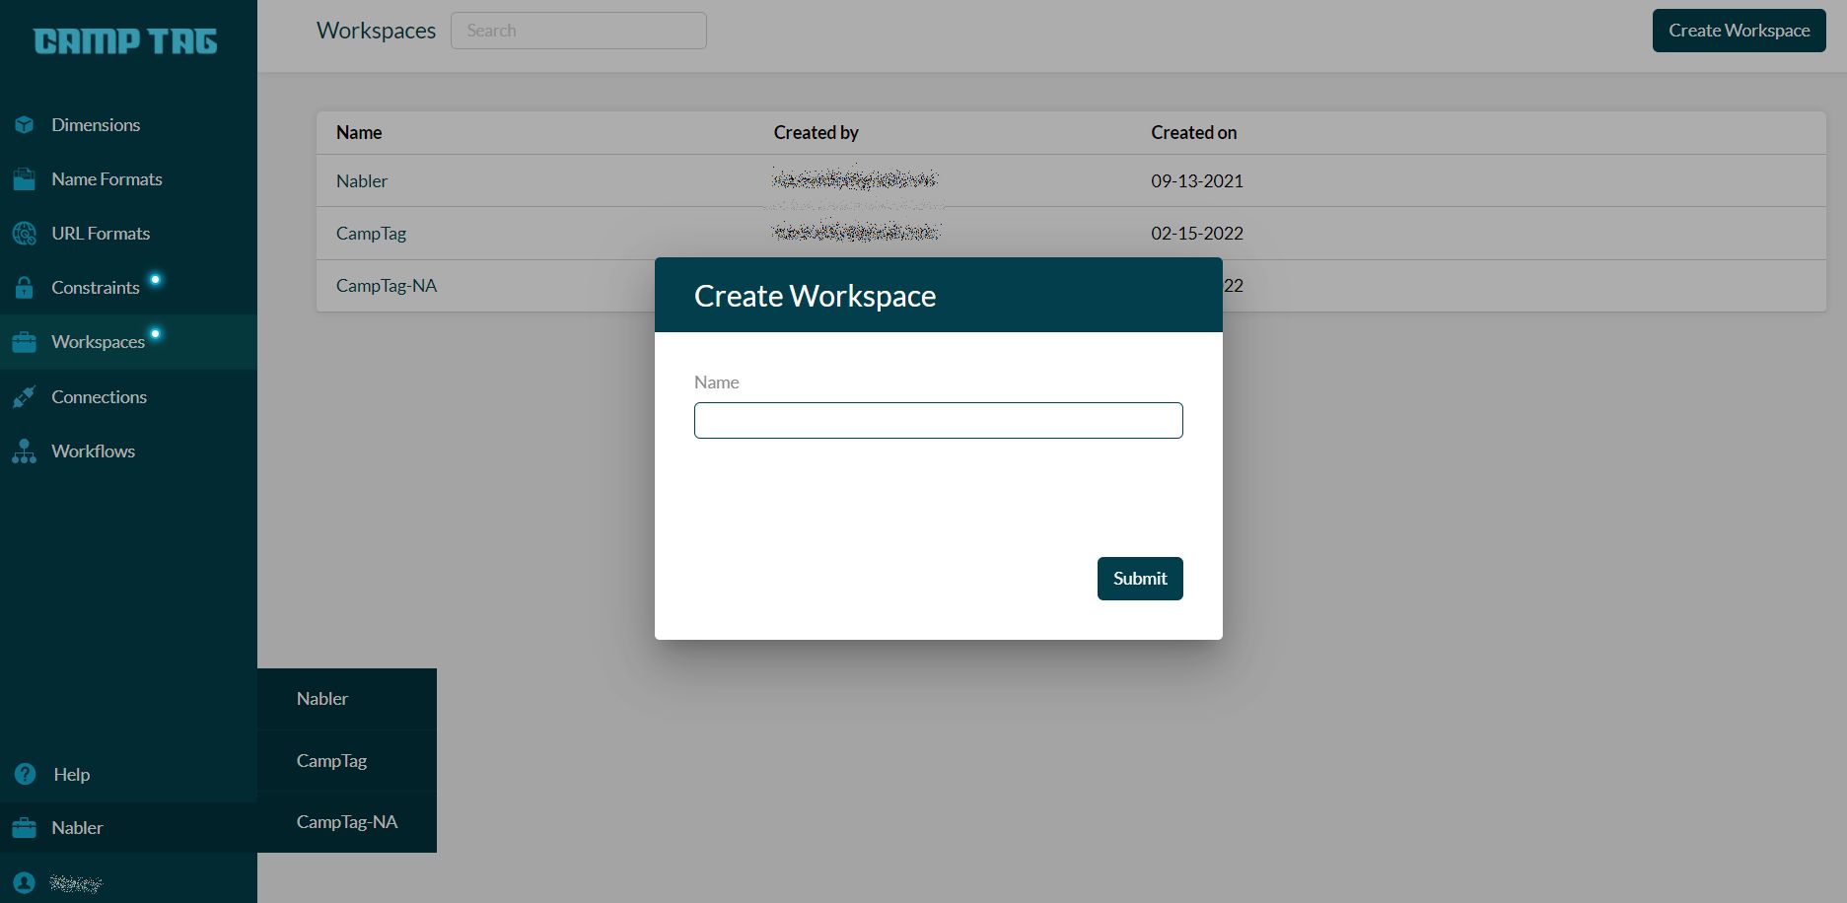Click the Help question mark icon
Image resolution: width=1847 pixels, height=903 pixels.
[x=24, y=774]
